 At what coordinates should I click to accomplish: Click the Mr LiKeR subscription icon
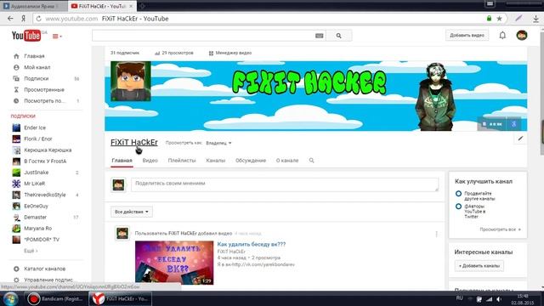point(16,184)
